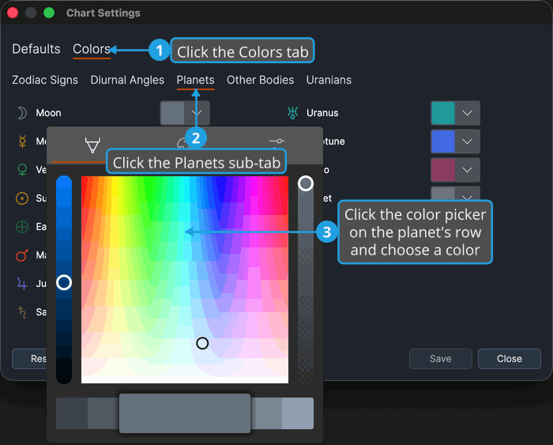
Task: Expand dropdown chevron beside maroon swatch
Action: (468, 170)
